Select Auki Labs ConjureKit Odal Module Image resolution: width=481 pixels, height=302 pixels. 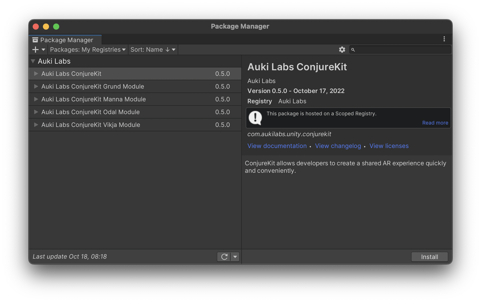coord(135,112)
